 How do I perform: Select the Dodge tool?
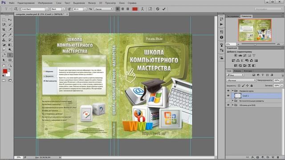point(10,50)
